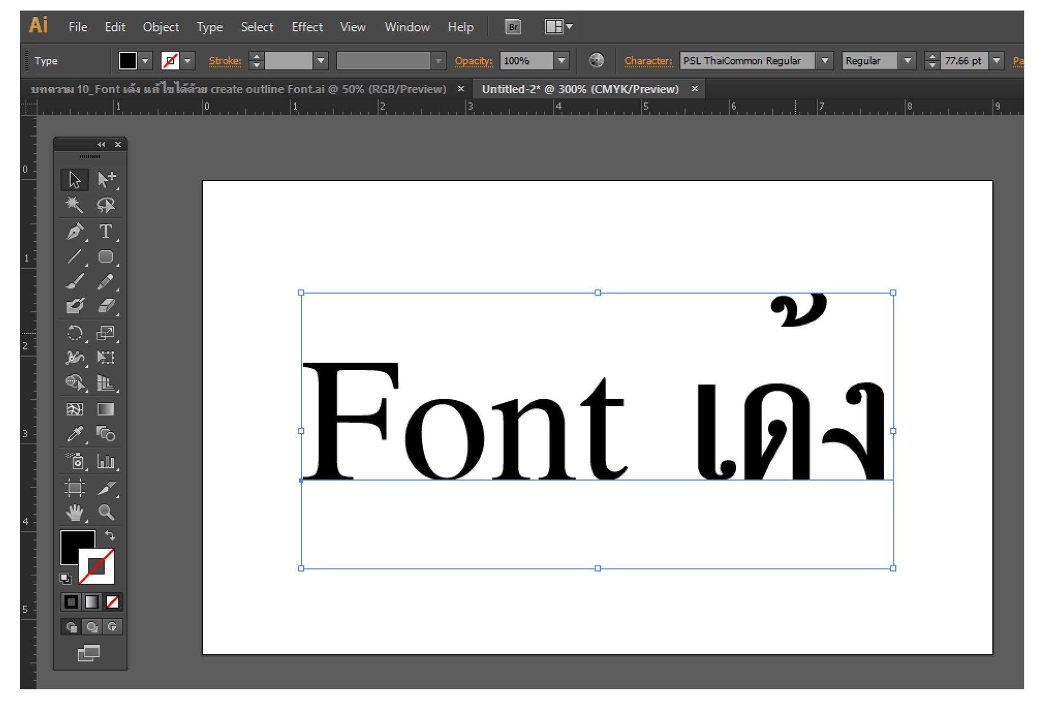Screen dimensions: 1040x701
Task: Select the Direct Selection tool
Action: (x=105, y=179)
